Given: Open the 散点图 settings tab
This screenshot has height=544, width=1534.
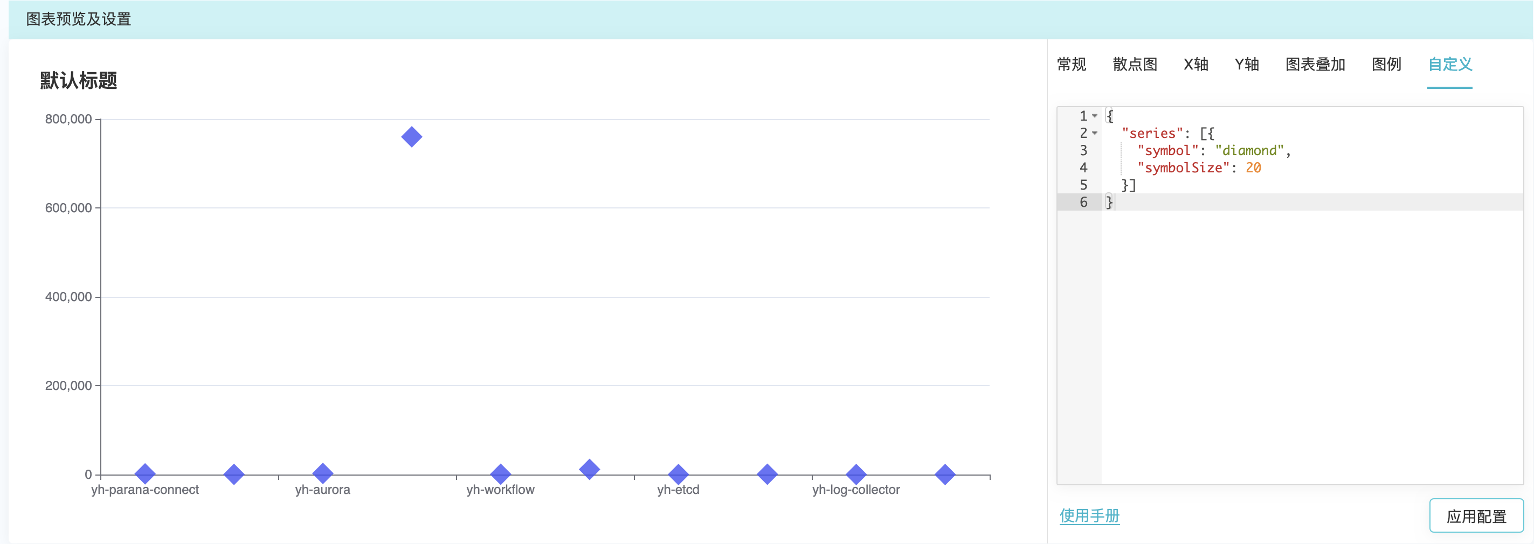Looking at the screenshot, I should pyautogui.click(x=1135, y=64).
